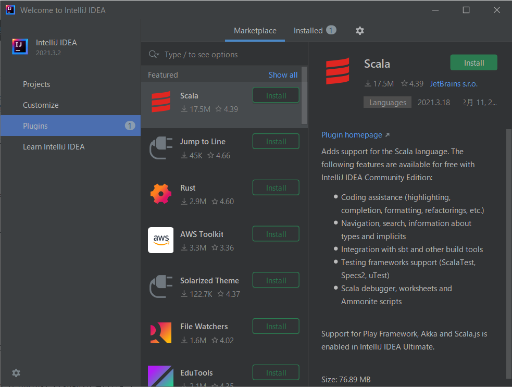Open options gear at sidebar bottom
Viewport: 512px width, 387px height.
point(16,372)
